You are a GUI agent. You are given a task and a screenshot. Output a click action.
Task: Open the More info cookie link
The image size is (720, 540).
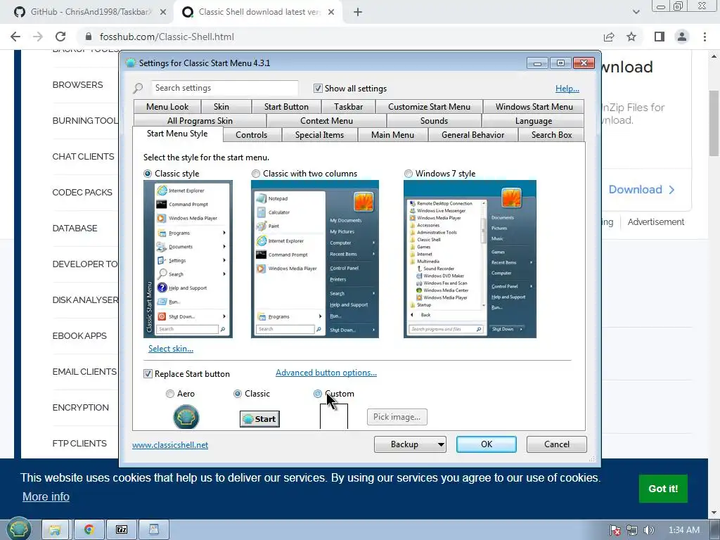[46, 497]
